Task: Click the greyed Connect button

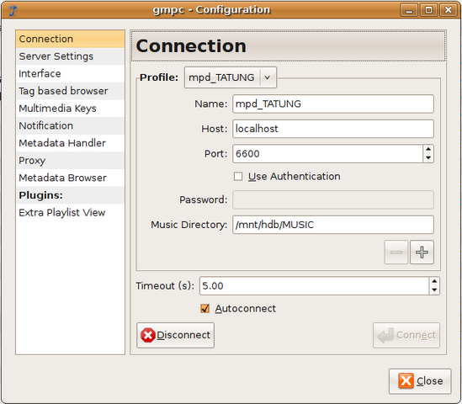Action: click(x=406, y=335)
